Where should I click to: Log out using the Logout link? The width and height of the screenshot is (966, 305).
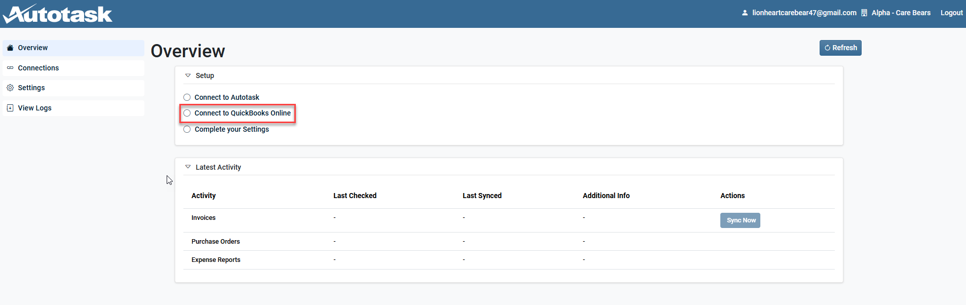click(x=951, y=13)
